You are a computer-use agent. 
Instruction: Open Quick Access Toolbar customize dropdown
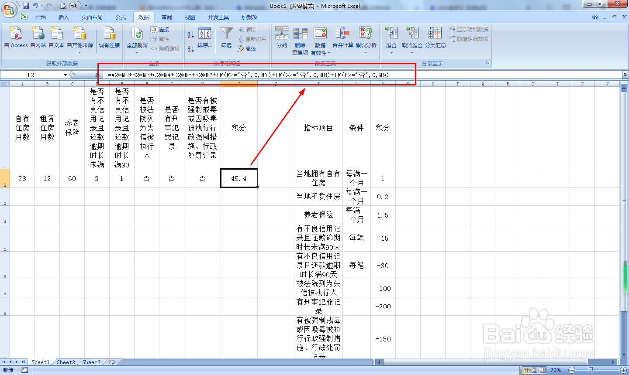pos(86,6)
